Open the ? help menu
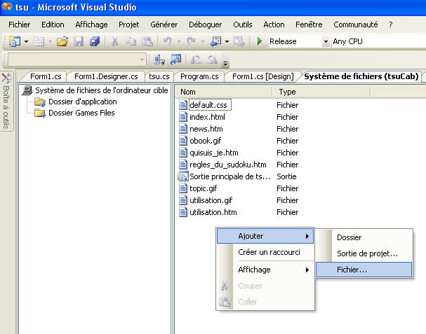426x334 pixels. coord(390,25)
